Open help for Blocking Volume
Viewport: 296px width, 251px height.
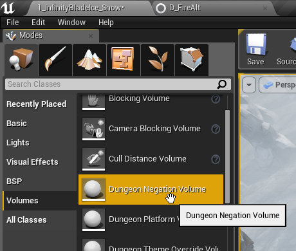click(x=216, y=99)
